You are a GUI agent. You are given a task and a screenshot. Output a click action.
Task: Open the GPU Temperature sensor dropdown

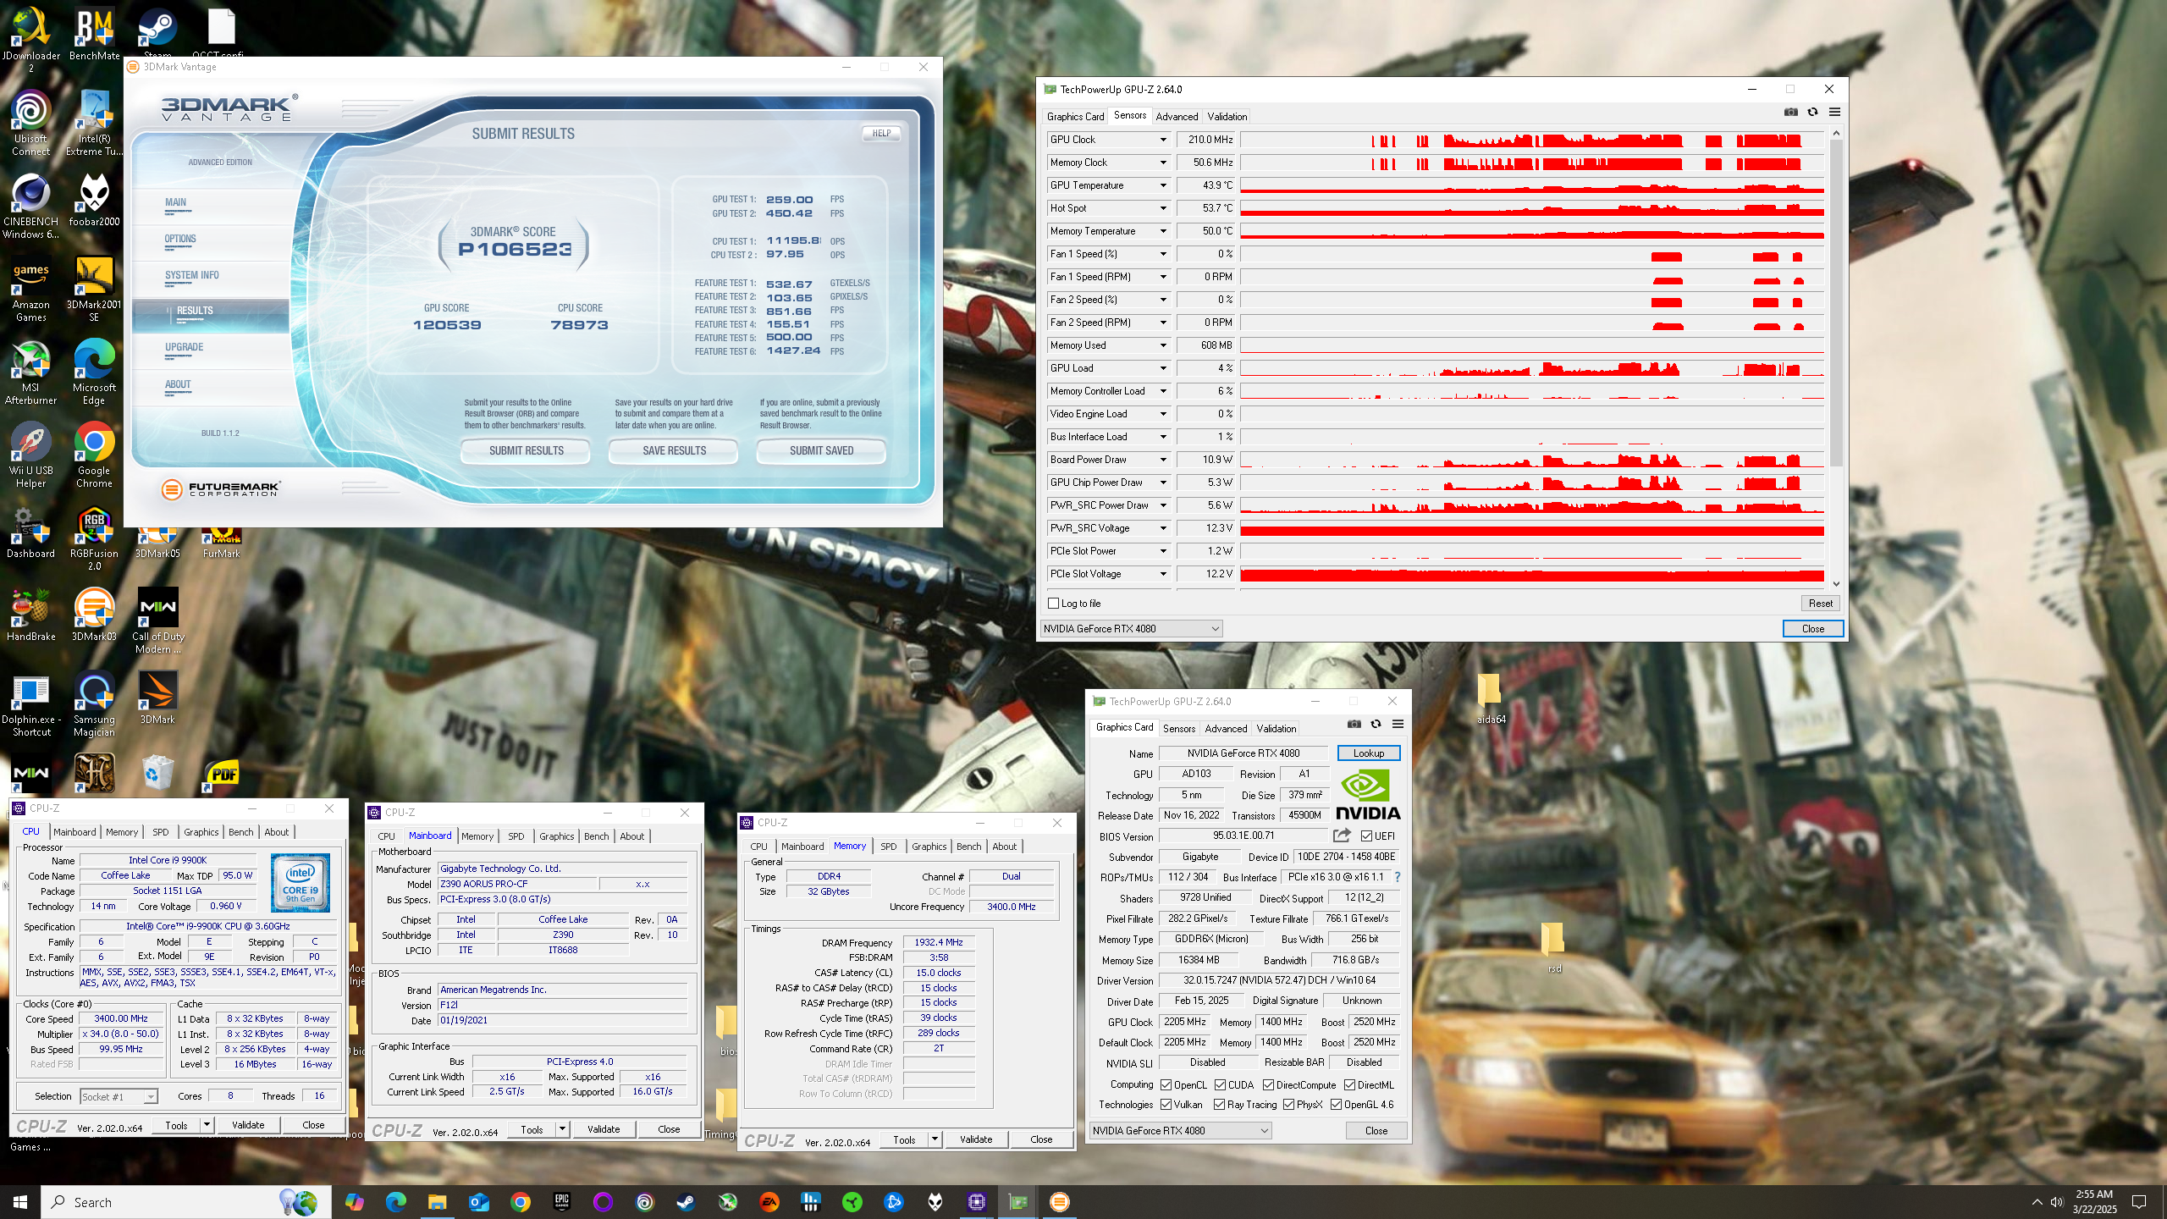pos(1162,185)
